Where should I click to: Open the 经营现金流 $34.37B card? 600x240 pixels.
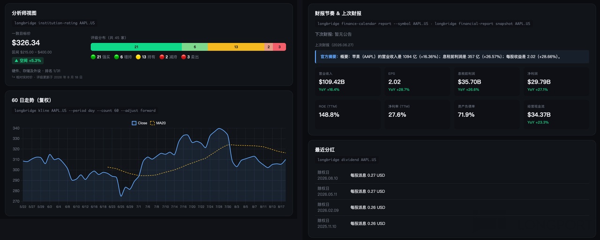556,114
